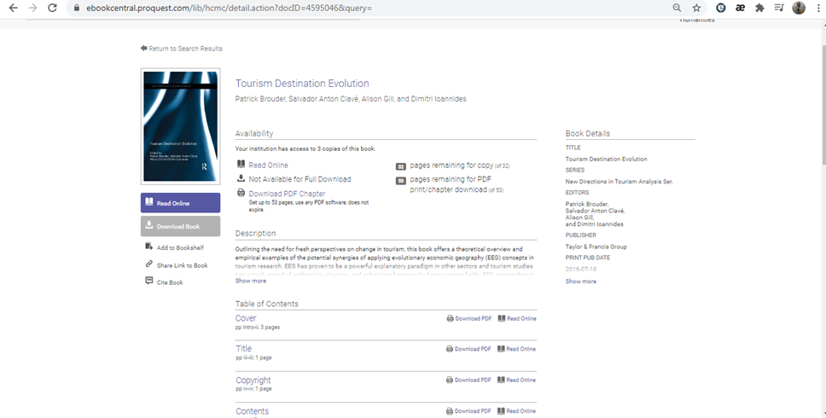
Task: Click the chain icon beside Share Link
Action: point(149,264)
